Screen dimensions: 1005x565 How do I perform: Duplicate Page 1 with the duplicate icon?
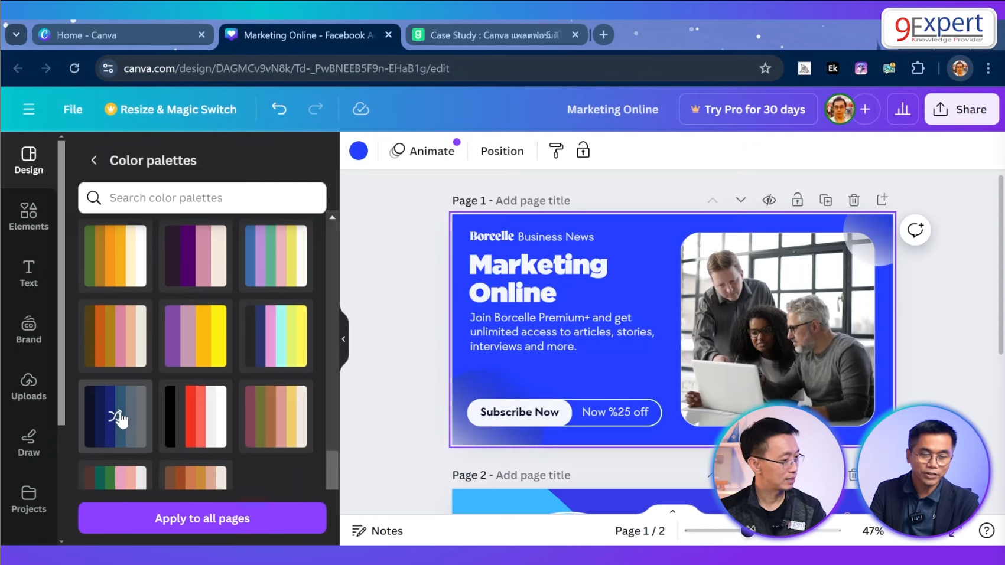point(825,200)
